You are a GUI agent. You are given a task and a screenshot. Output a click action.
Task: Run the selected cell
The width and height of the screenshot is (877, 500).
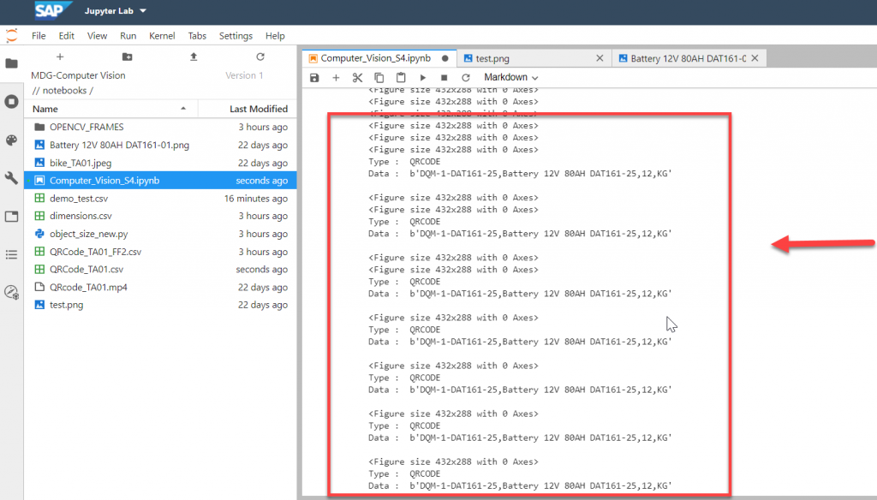pos(422,78)
